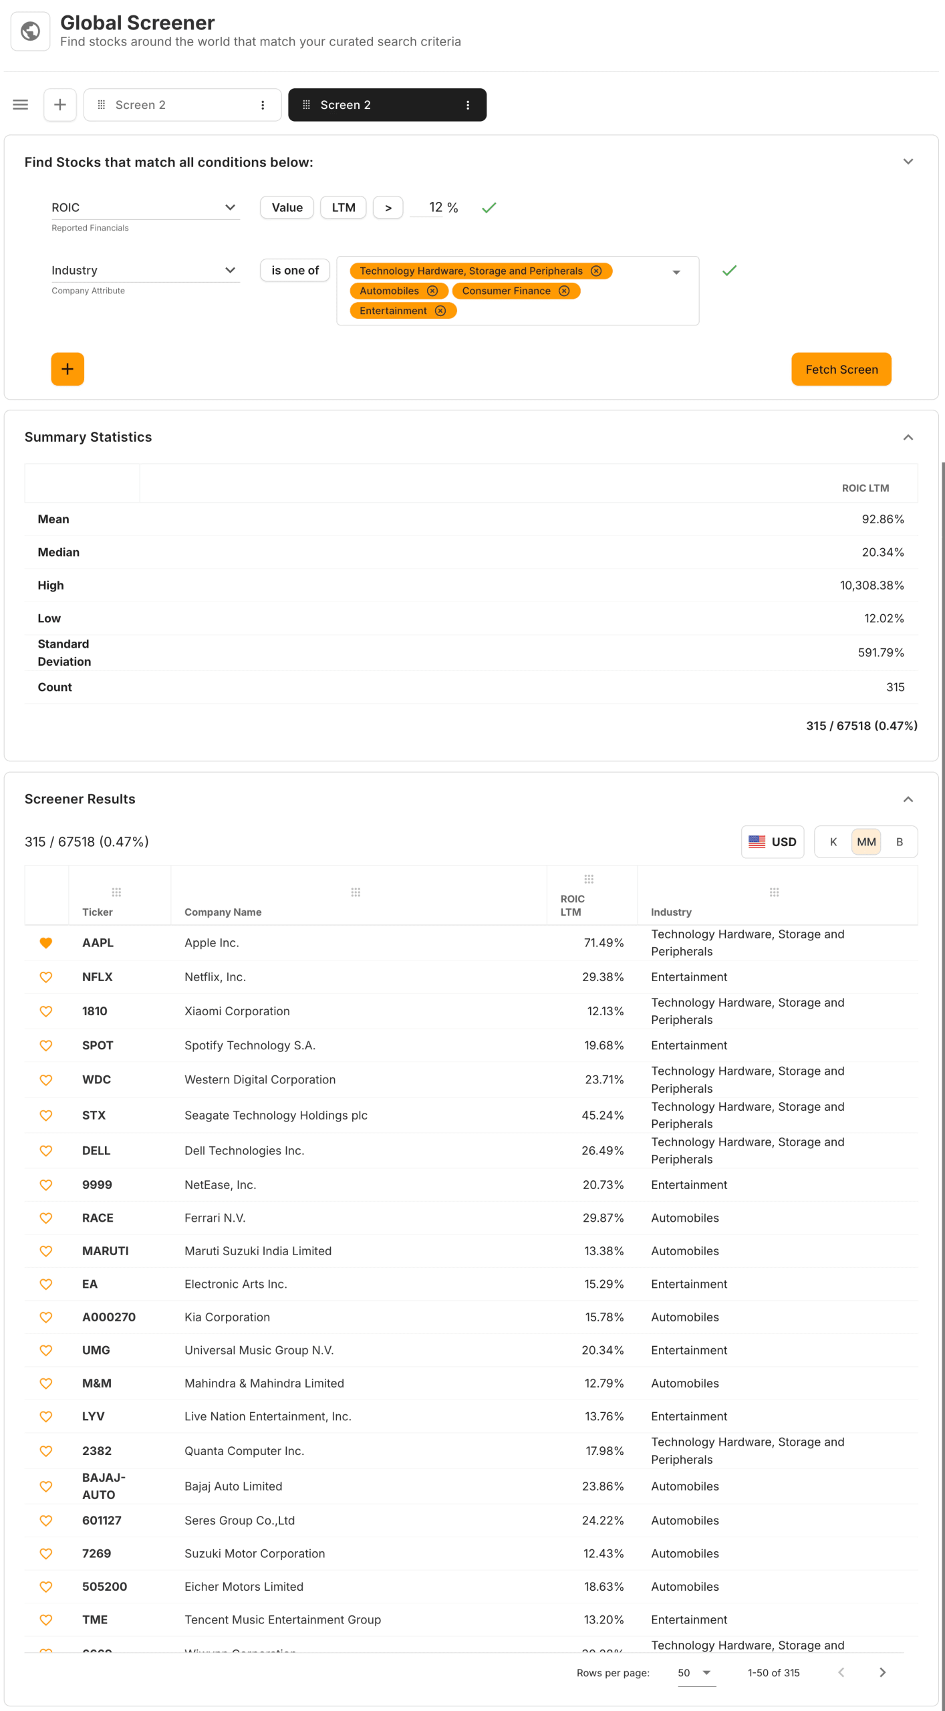
Task: Favorite Western Digital with the heart icon
Action: pos(46,1080)
